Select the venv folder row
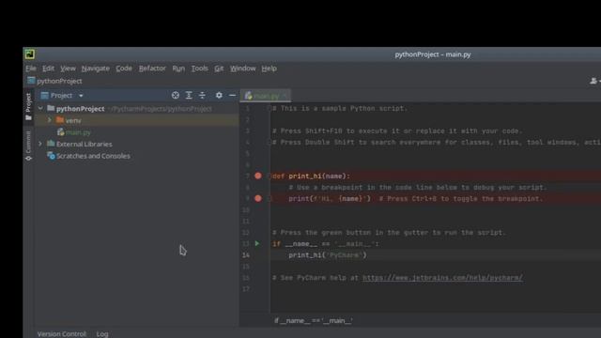Image resolution: width=601 pixels, height=338 pixels. click(x=137, y=120)
